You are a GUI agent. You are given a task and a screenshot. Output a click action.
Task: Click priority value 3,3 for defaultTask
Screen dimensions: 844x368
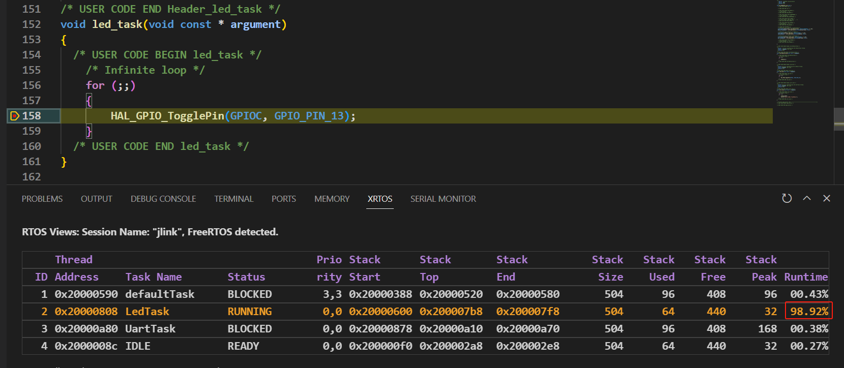(x=332, y=294)
